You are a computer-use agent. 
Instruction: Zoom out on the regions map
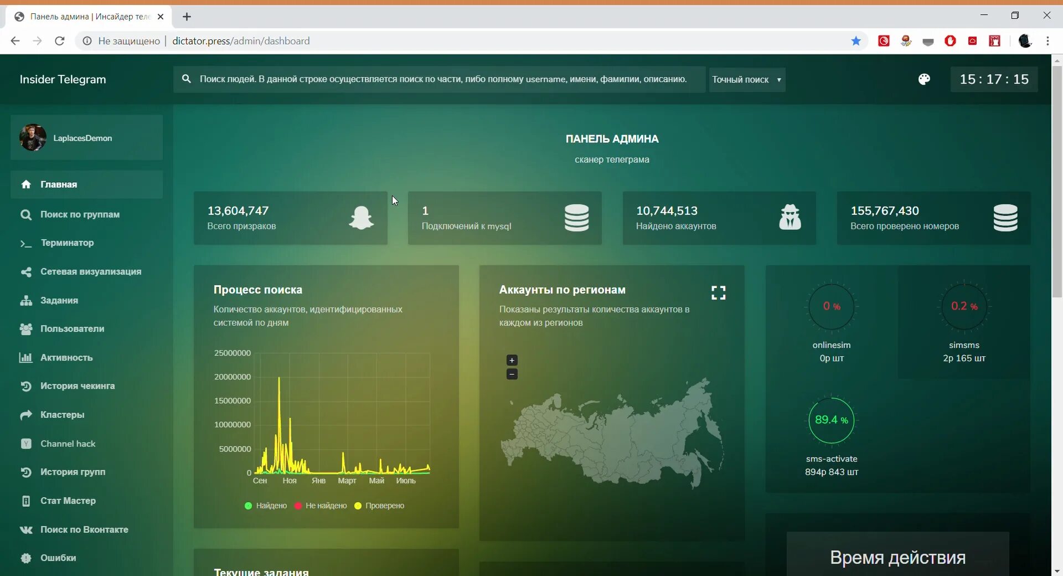512,374
